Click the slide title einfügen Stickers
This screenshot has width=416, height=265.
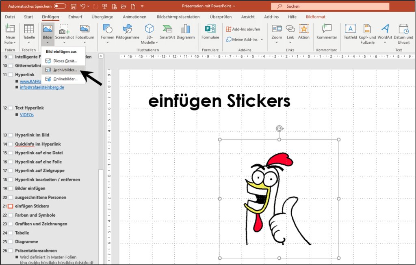click(x=219, y=101)
